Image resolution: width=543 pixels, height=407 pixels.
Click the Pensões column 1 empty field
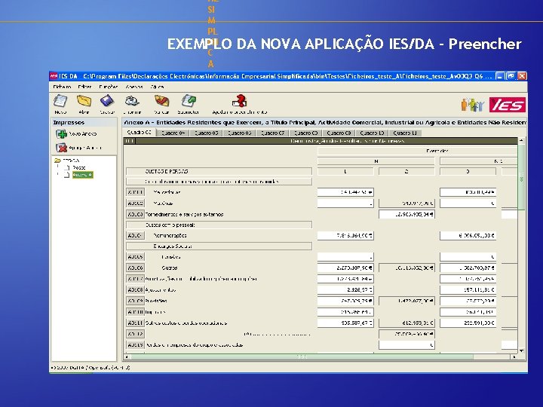[345, 257]
